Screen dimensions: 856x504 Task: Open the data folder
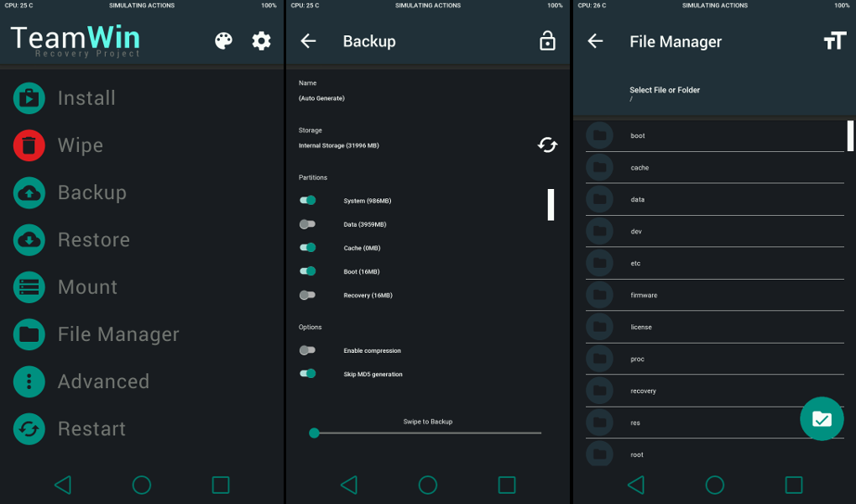[638, 200]
